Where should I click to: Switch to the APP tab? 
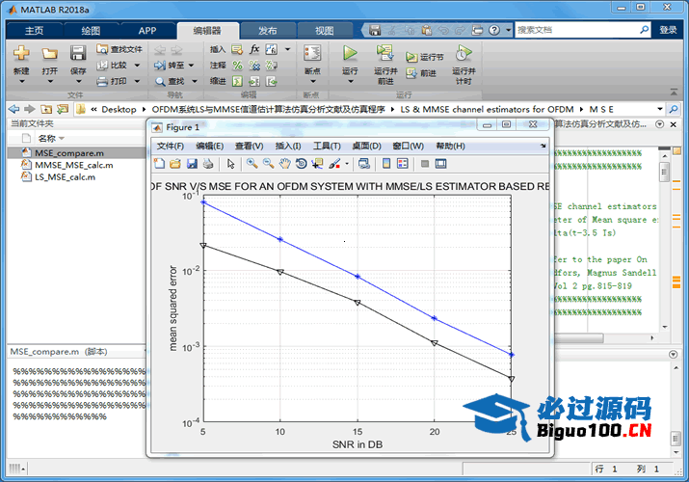pos(147,30)
